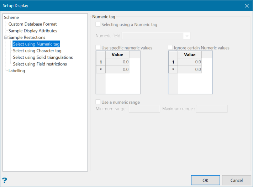Open the Labelling section
253x187 pixels.
[x=17, y=71]
